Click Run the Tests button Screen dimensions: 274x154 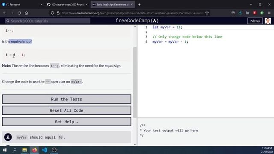pyautogui.click(x=67, y=99)
